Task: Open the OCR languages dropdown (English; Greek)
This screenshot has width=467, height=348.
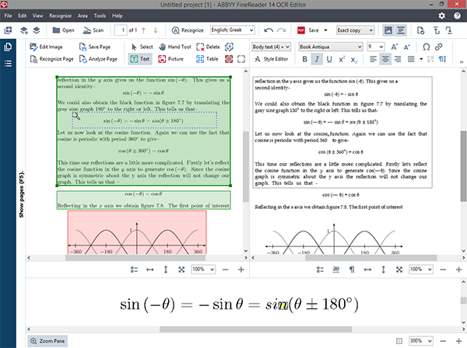Action: (235, 31)
